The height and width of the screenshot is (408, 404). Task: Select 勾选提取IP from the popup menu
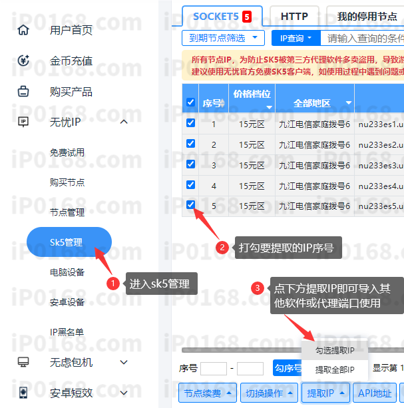pos(335,350)
